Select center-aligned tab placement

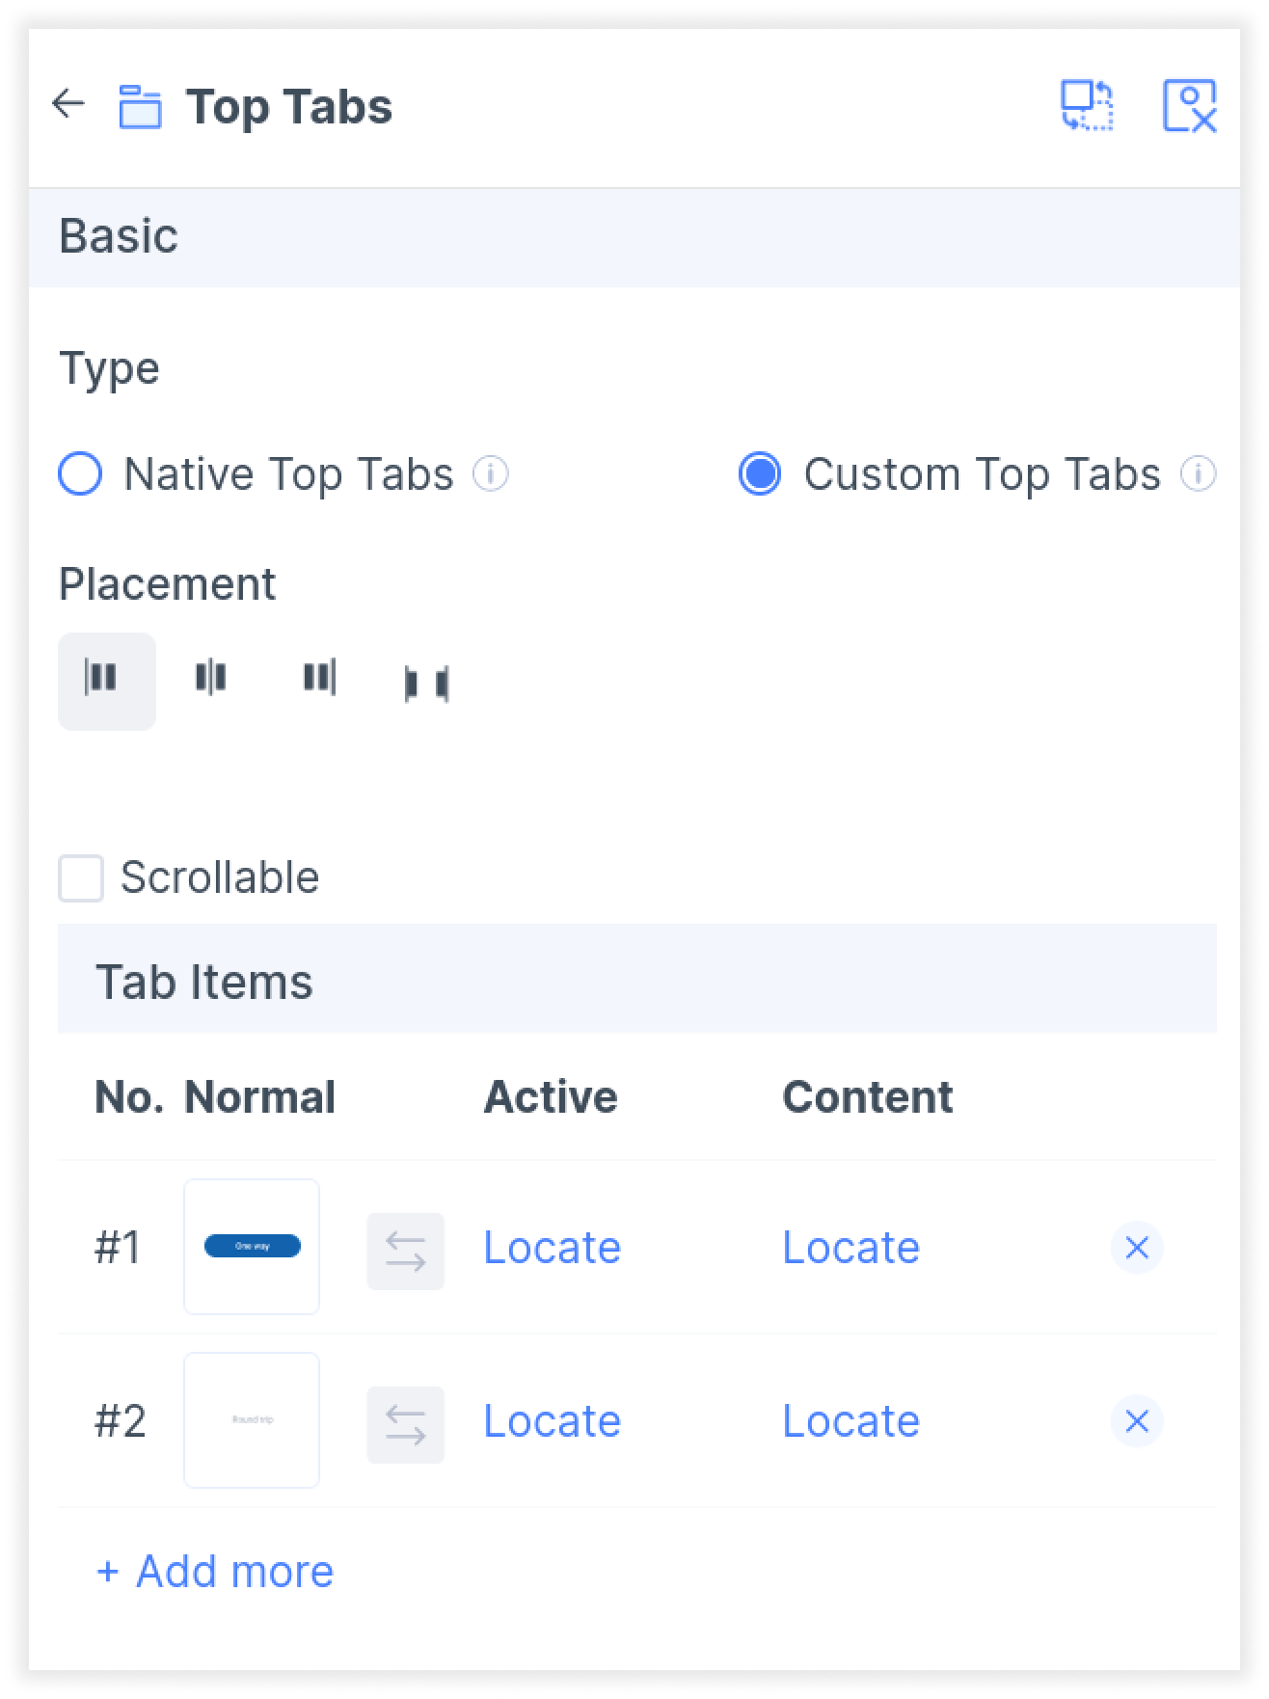[211, 678]
